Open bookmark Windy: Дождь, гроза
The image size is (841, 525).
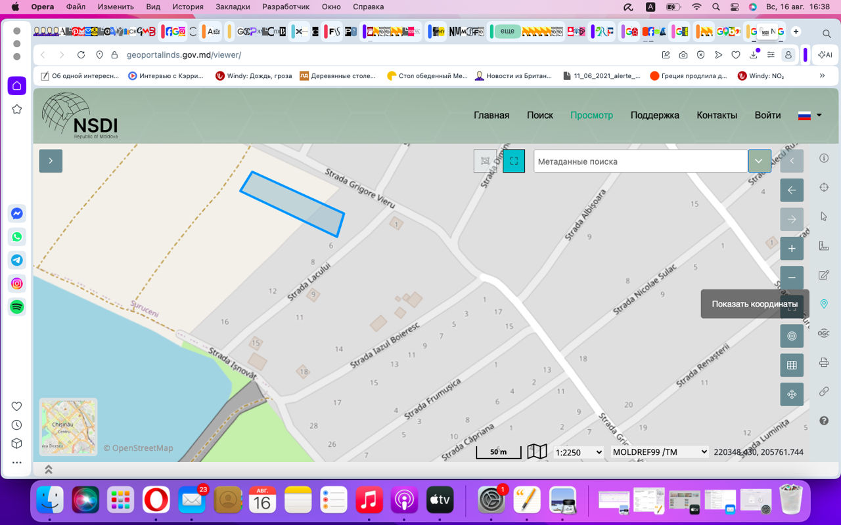(254, 75)
